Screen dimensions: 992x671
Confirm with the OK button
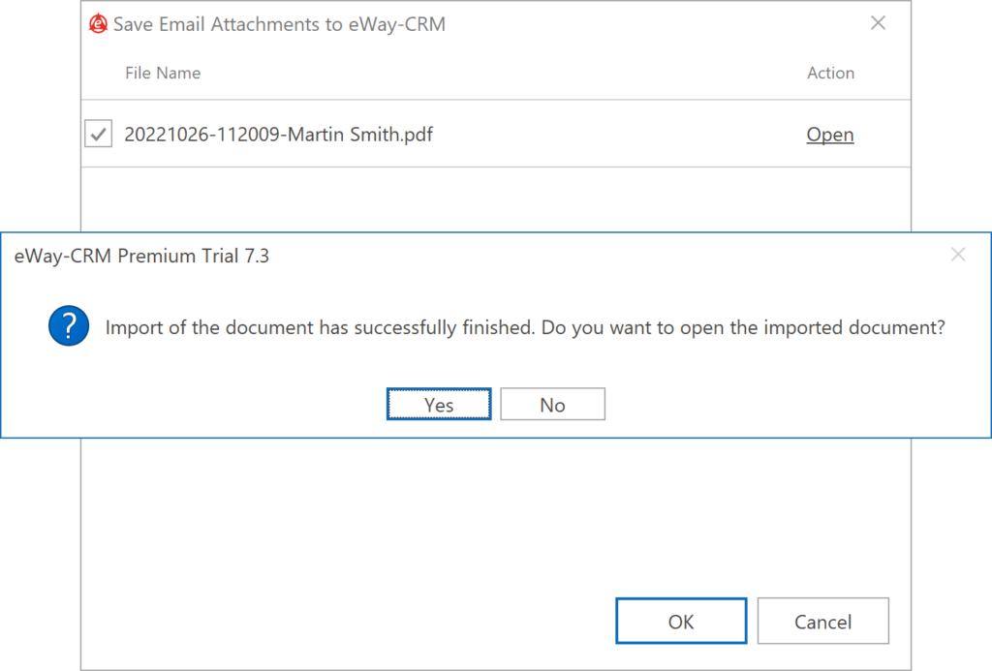tap(681, 622)
